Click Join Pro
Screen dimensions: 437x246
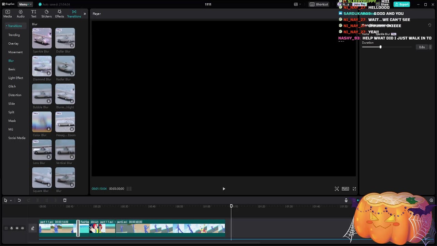click(359, 4)
